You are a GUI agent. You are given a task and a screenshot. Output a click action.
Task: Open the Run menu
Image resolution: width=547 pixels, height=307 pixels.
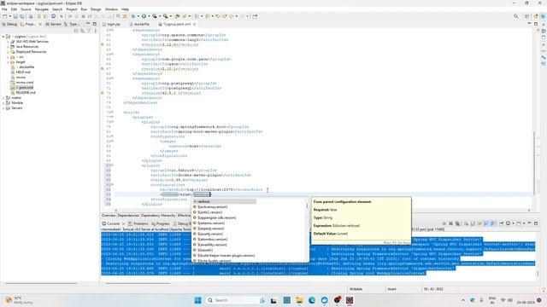coord(84,9)
